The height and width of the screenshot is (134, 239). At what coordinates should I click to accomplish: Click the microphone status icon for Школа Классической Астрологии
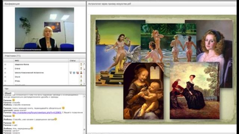71,73
